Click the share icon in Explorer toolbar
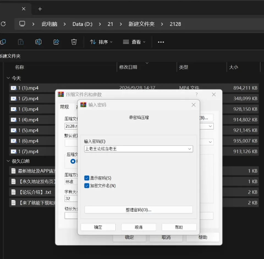264x259 pixels. pos(56,42)
